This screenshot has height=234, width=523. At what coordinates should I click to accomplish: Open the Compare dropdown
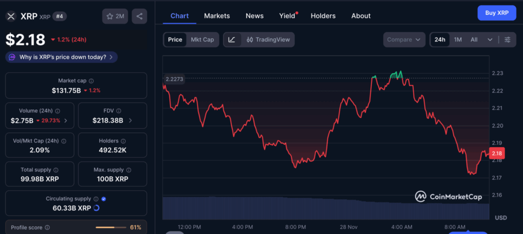tap(404, 40)
